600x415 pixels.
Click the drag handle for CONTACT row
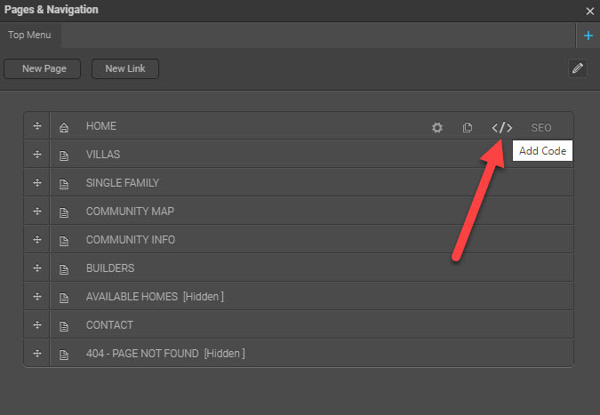coord(37,325)
